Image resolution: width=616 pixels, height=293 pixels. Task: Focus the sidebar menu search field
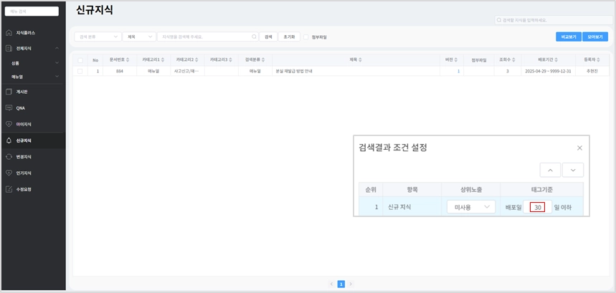(x=32, y=11)
